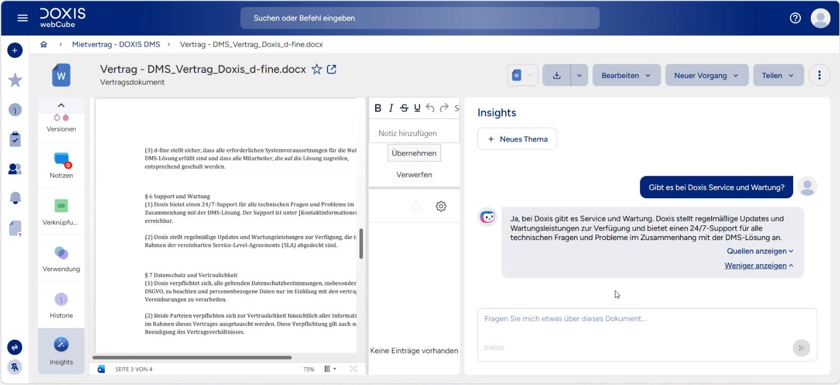Select the Insights tab

[x=61, y=351]
